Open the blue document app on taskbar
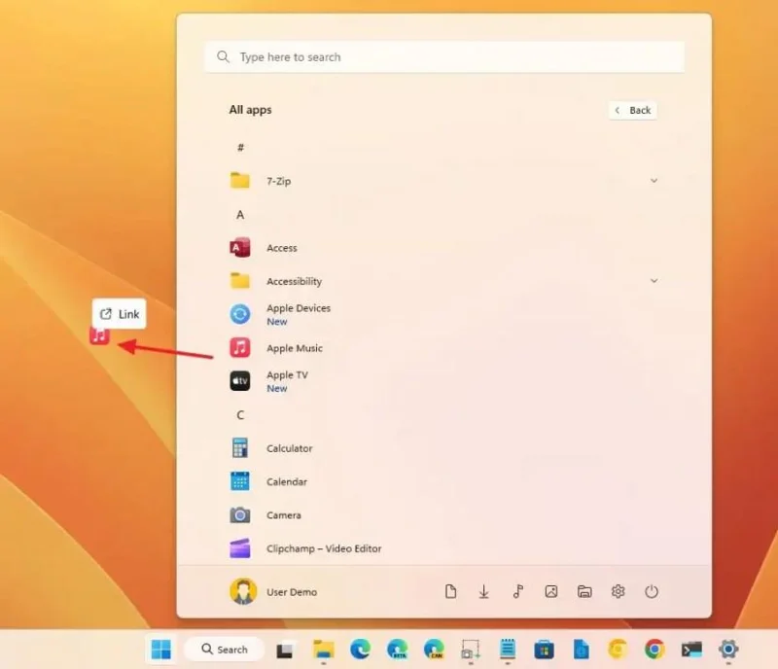778x669 pixels. pyautogui.click(x=581, y=650)
